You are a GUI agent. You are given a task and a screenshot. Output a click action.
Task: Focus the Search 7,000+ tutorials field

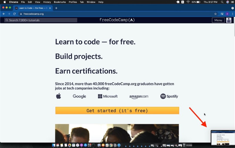41,20
